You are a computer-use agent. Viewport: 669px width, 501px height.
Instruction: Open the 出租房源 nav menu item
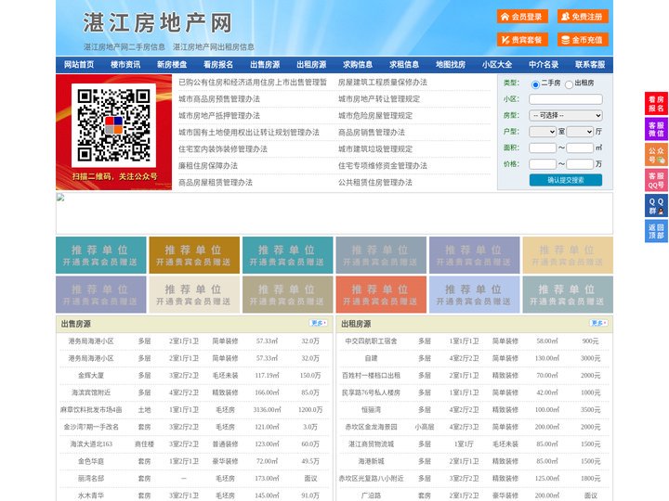click(x=311, y=65)
